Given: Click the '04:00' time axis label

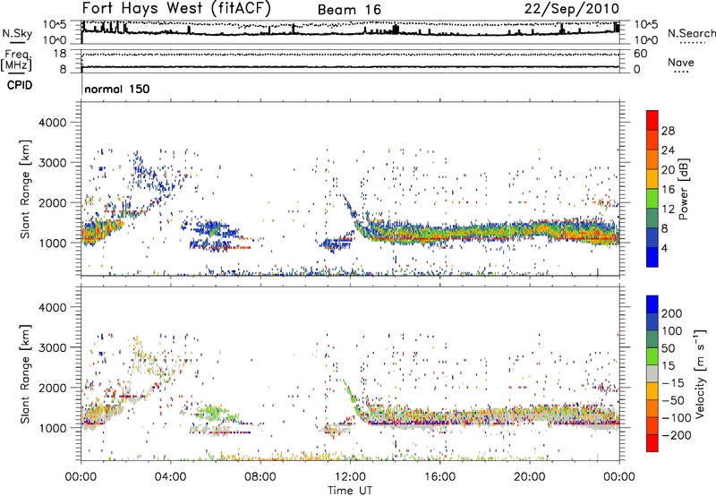Looking at the screenshot, I should tap(170, 477).
